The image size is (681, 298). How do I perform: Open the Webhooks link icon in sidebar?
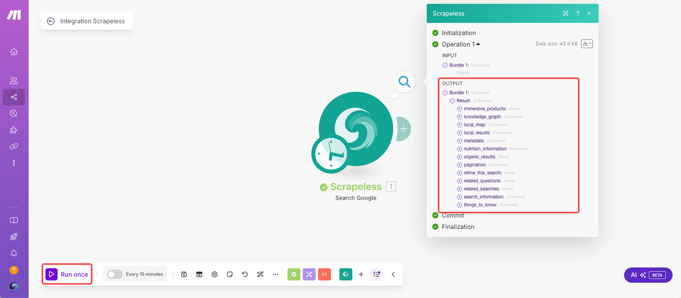pyautogui.click(x=14, y=146)
